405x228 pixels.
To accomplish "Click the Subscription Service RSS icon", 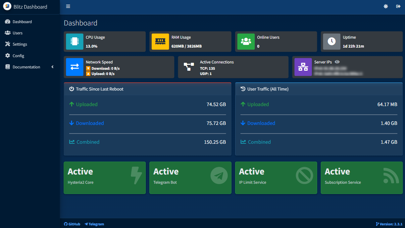I will click(391, 175).
